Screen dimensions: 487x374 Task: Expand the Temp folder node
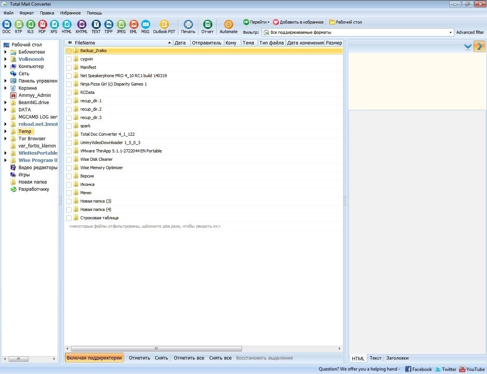coord(5,132)
